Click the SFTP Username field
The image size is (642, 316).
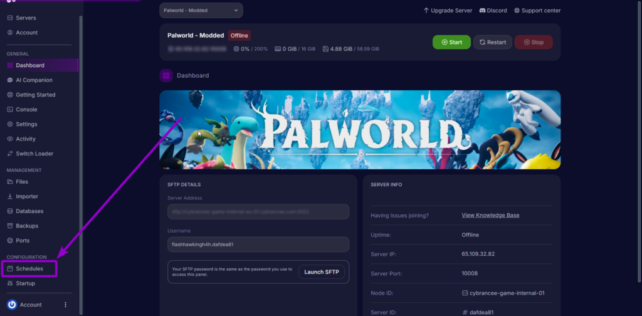pyautogui.click(x=258, y=245)
